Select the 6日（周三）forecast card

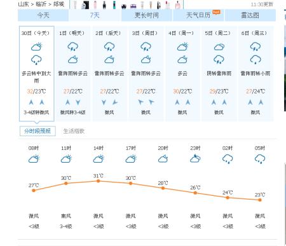(255, 74)
